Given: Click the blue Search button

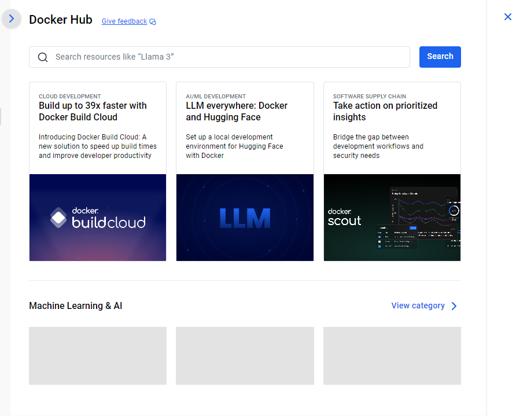Looking at the screenshot, I should pos(440,57).
